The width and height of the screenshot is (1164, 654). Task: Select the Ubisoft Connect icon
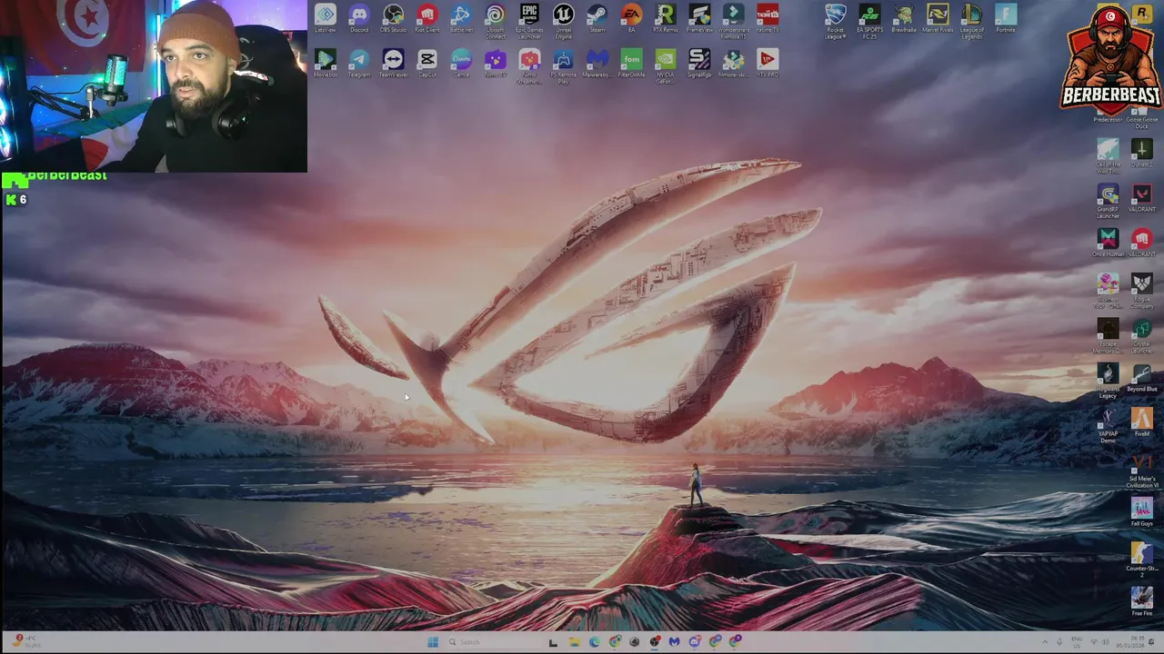[495, 21]
